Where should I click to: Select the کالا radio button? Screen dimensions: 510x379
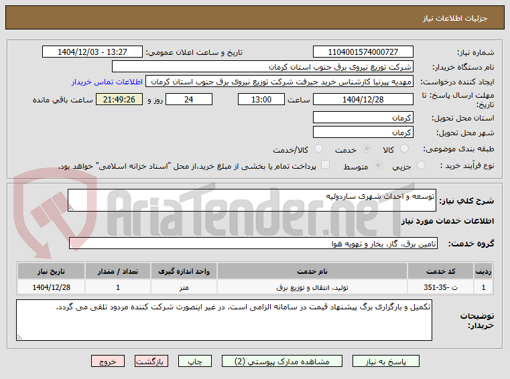click(x=404, y=149)
